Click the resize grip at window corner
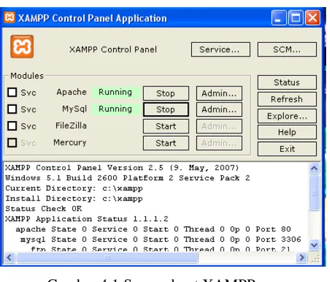The height and width of the screenshot is (282, 330). (315, 259)
